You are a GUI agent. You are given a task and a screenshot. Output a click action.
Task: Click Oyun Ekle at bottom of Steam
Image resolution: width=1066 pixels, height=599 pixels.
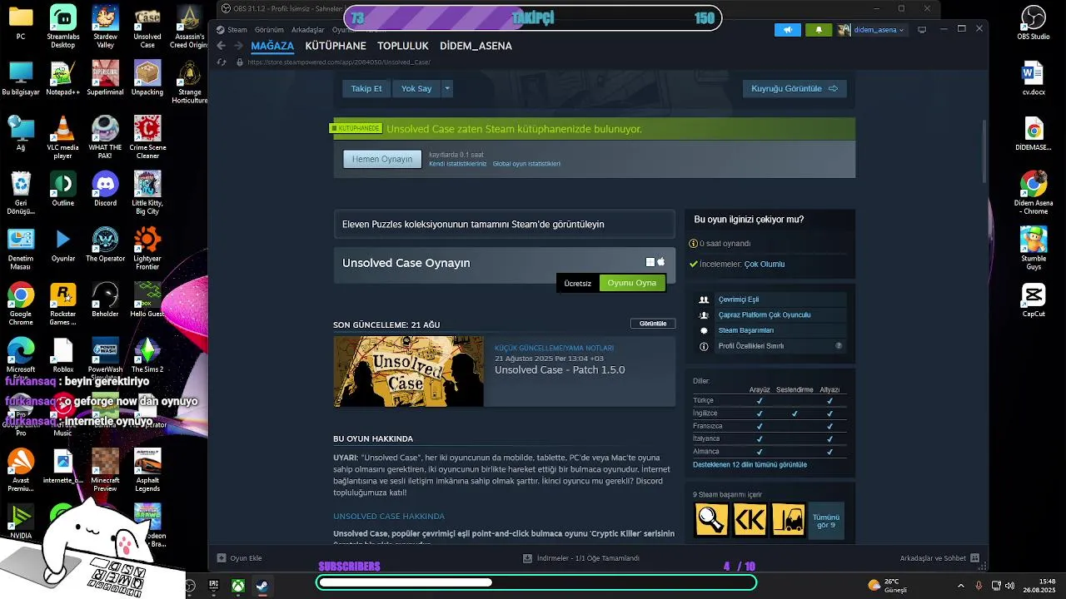click(x=240, y=558)
